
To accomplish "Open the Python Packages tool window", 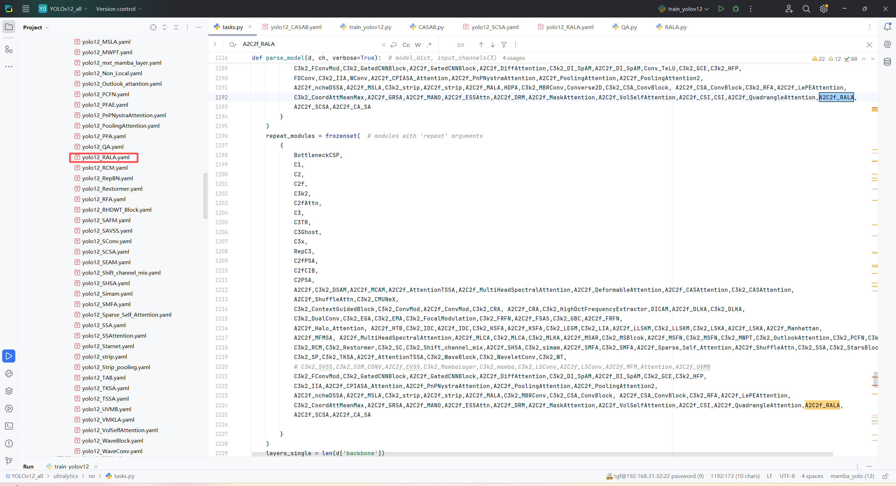I will tap(9, 391).
